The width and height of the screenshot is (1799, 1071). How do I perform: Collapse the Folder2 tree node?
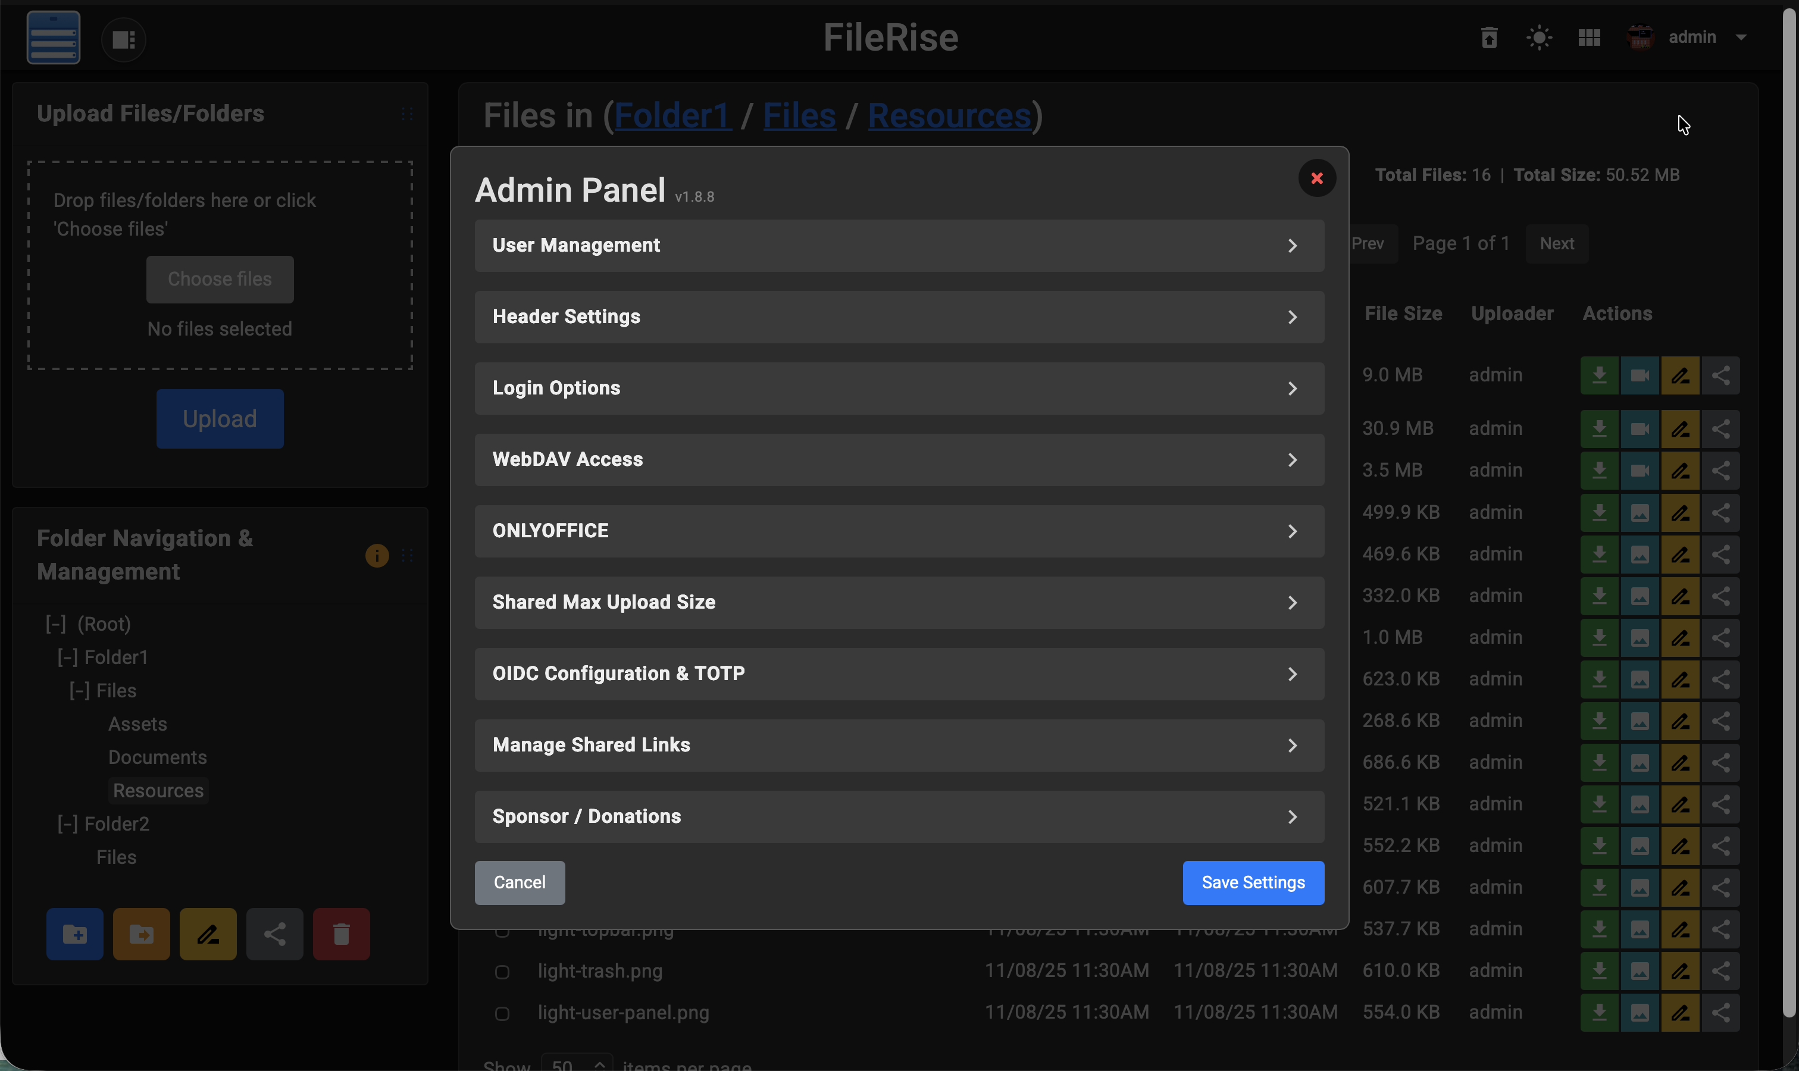(x=67, y=823)
